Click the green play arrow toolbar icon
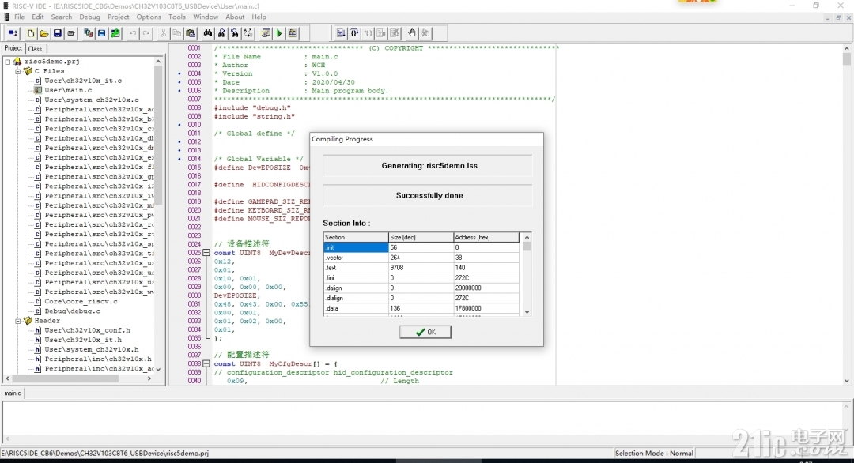 coord(279,33)
